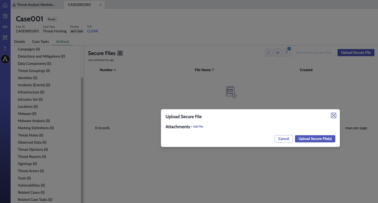The height and width of the screenshot is (203, 378).
Task: Click the File Name column filter icon
Action: point(213,70)
